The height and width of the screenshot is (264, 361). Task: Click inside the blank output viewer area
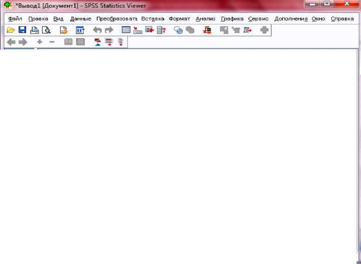186,153
